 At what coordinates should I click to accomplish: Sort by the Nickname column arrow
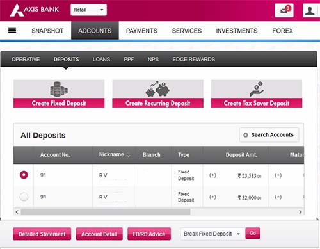128,155
